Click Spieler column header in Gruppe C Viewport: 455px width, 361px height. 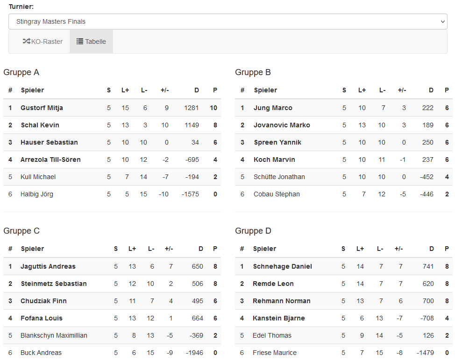point(32,249)
